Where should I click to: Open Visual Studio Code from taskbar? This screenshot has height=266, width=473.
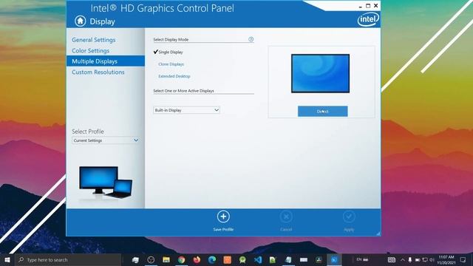tap(258, 259)
